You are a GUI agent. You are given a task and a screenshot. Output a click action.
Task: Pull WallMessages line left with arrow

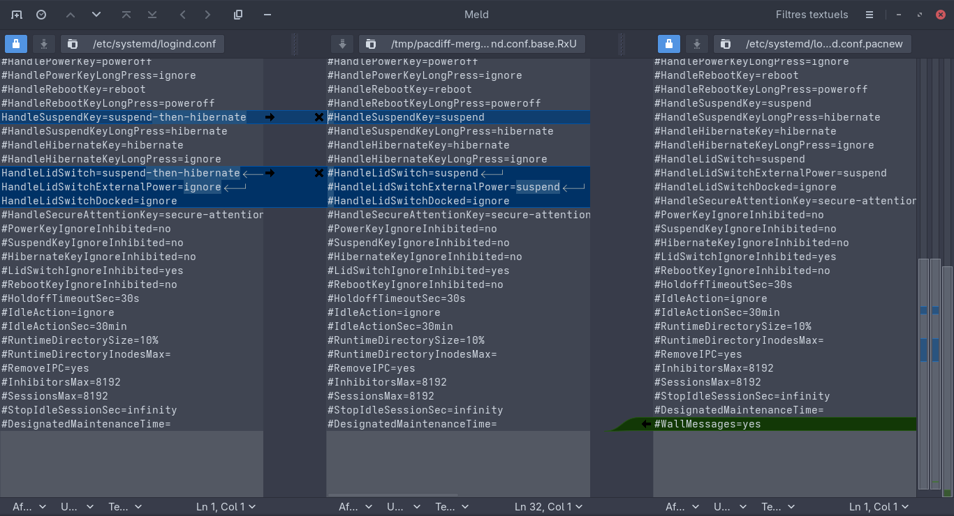pyautogui.click(x=646, y=424)
